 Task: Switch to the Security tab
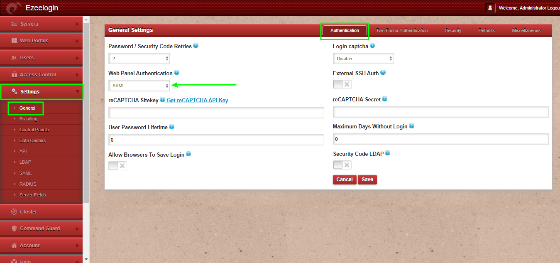(453, 31)
